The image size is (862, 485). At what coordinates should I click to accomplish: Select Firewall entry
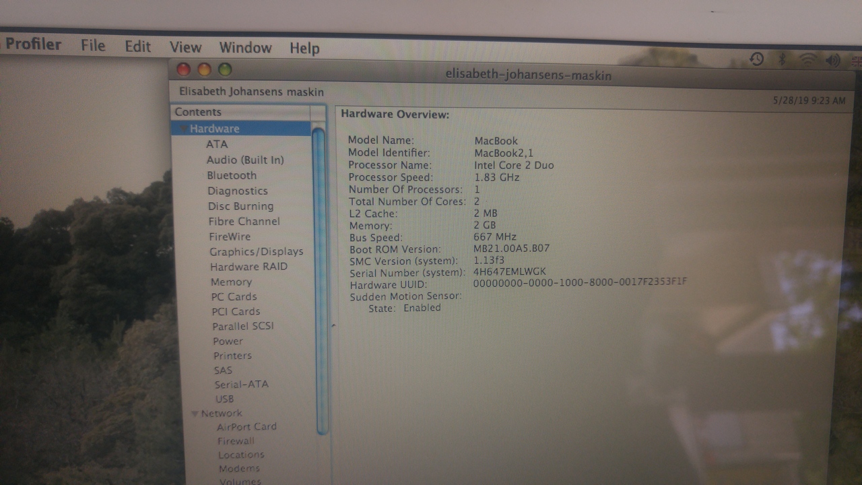pos(236,441)
